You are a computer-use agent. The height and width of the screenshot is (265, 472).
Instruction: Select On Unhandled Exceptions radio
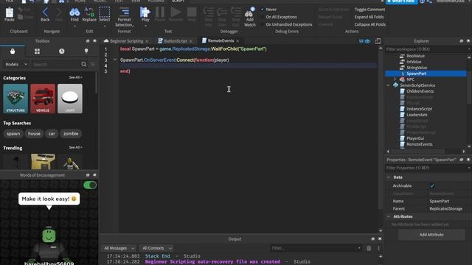(263, 24)
